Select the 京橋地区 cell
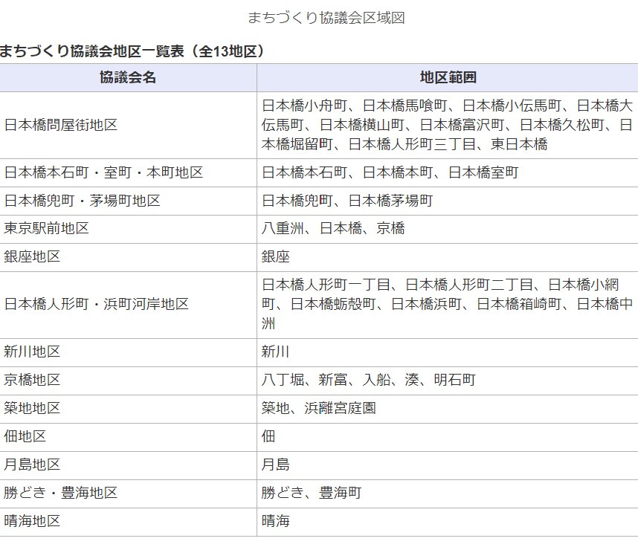Screen dimensions: 638x547 coord(33,381)
